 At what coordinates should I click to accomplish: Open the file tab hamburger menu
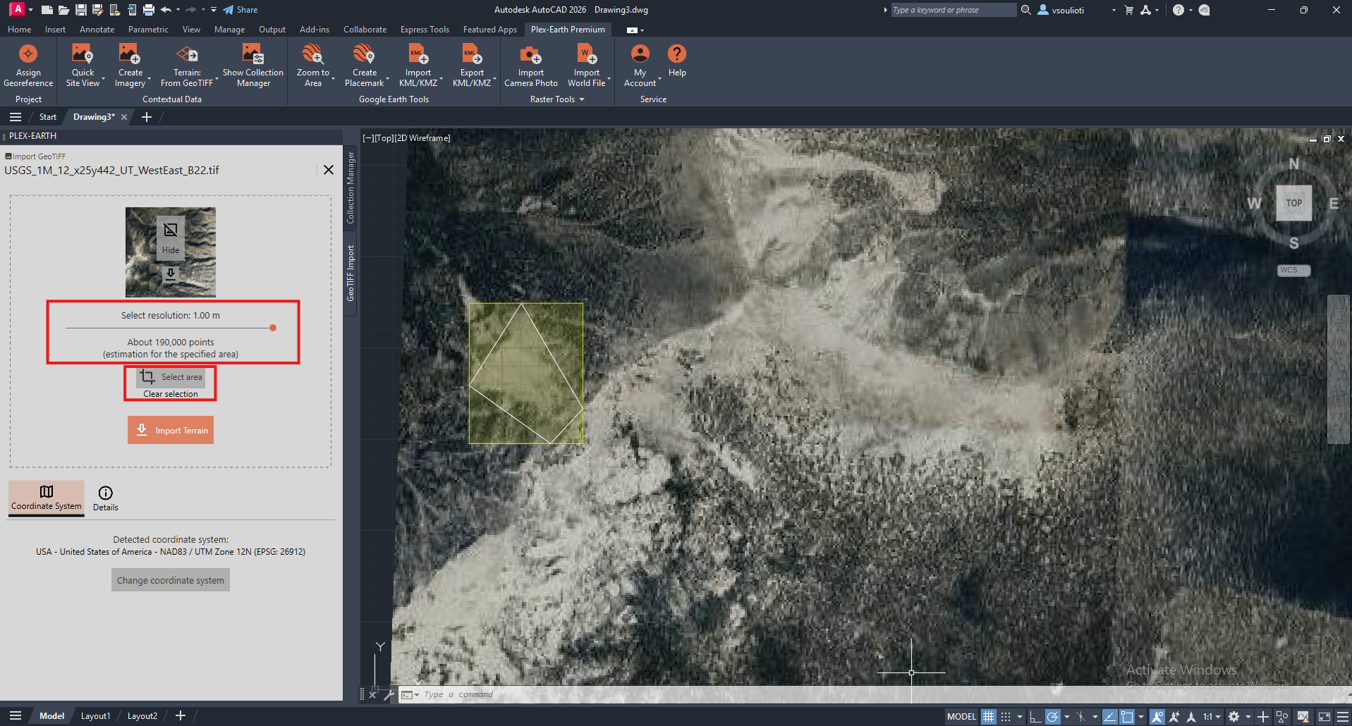point(16,117)
